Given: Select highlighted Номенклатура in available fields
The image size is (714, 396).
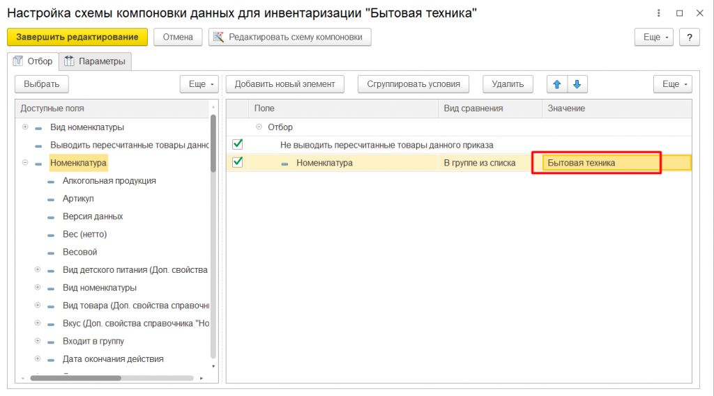Looking at the screenshot, I should (x=78, y=163).
